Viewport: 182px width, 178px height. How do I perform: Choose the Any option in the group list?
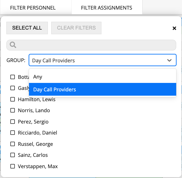pos(103,77)
